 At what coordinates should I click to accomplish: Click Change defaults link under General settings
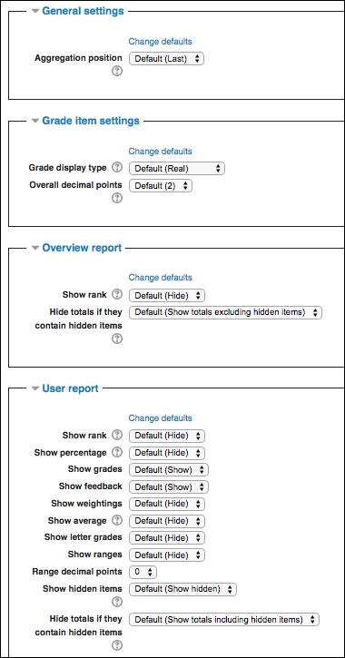(x=160, y=41)
